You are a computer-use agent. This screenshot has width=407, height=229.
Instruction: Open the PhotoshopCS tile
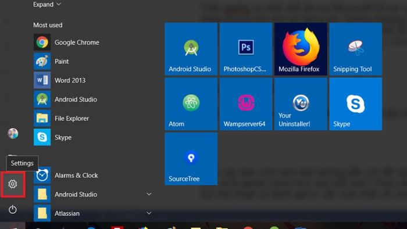click(x=246, y=49)
